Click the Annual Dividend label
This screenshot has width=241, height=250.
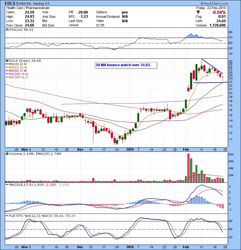pos(108,17)
